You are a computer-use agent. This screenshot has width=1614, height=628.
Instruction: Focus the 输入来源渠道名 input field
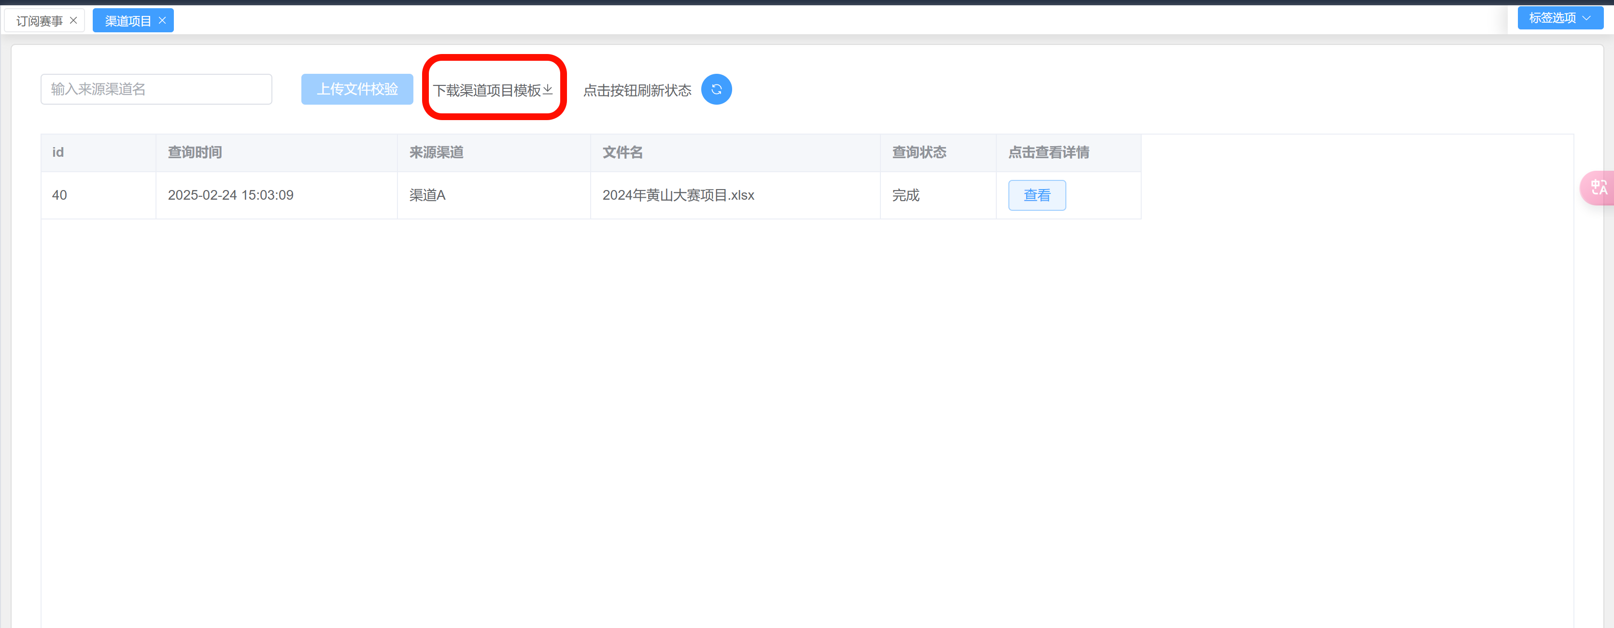tap(156, 89)
